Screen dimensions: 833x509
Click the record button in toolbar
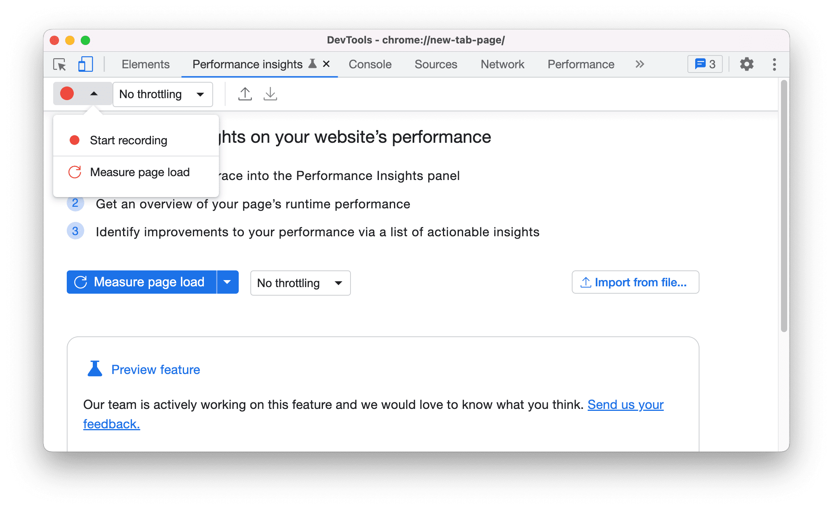point(67,93)
